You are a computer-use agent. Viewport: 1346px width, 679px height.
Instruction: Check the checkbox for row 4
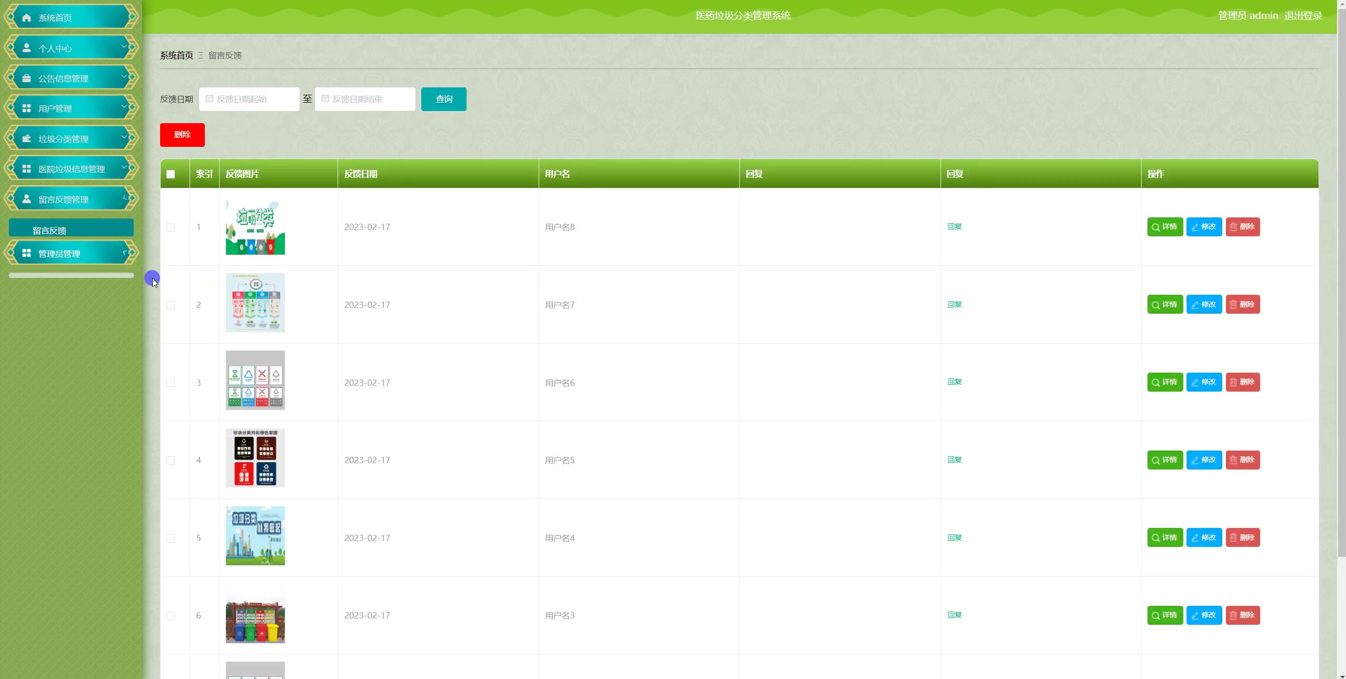[x=171, y=461]
